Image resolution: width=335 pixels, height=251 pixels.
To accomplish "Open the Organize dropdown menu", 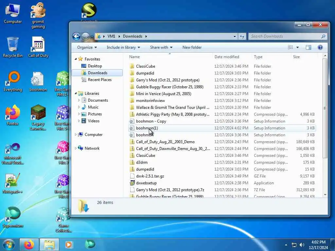I will pos(87,47).
